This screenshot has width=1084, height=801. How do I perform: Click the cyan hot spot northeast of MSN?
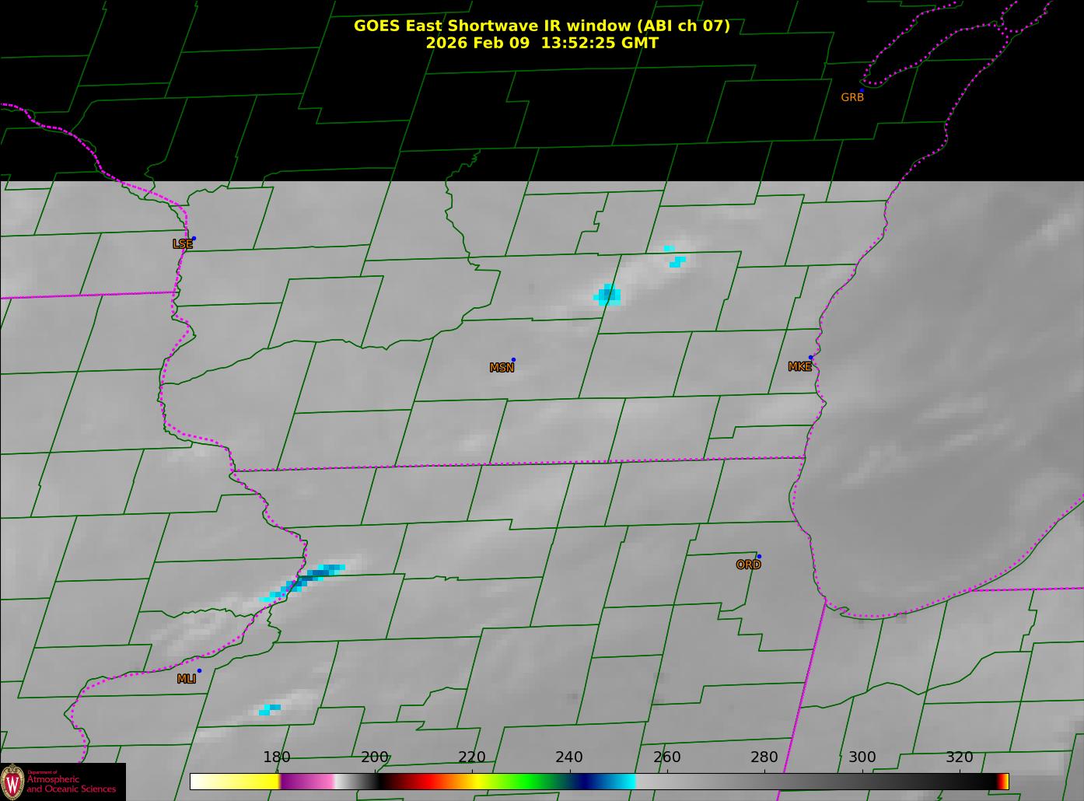click(x=607, y=295)
